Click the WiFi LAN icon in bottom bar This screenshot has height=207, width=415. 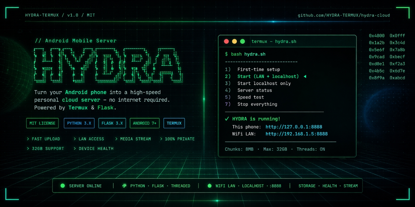tap(209, 186)
